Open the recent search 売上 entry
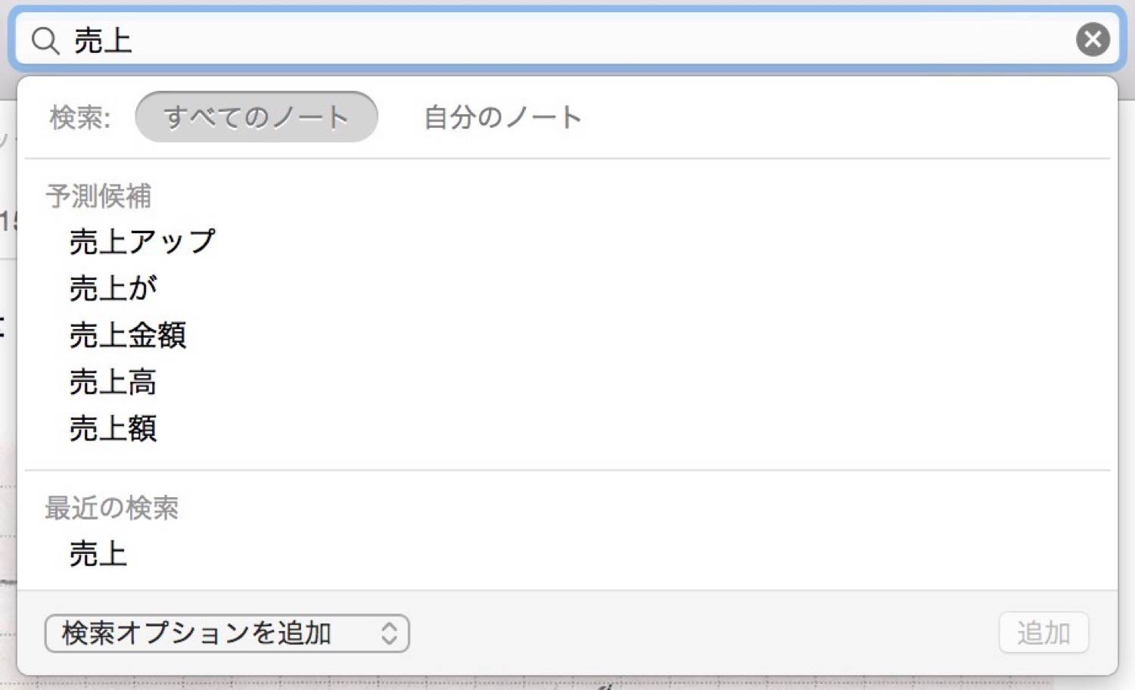1135x690 pixels. click(98, 555)
